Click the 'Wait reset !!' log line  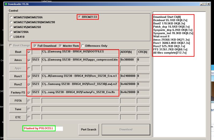161,37
